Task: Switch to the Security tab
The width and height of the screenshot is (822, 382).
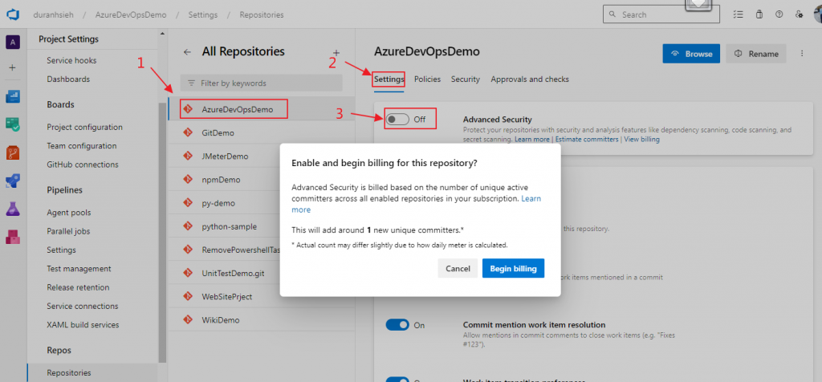Action: pyautogui.click(x=466, y=79)
